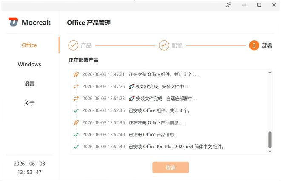Screen dimensions: 281x181
Task: Click the 产品 step checkmark circle
Action: 73,45
